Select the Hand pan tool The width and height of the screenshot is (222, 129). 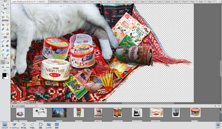coord(7,5)
